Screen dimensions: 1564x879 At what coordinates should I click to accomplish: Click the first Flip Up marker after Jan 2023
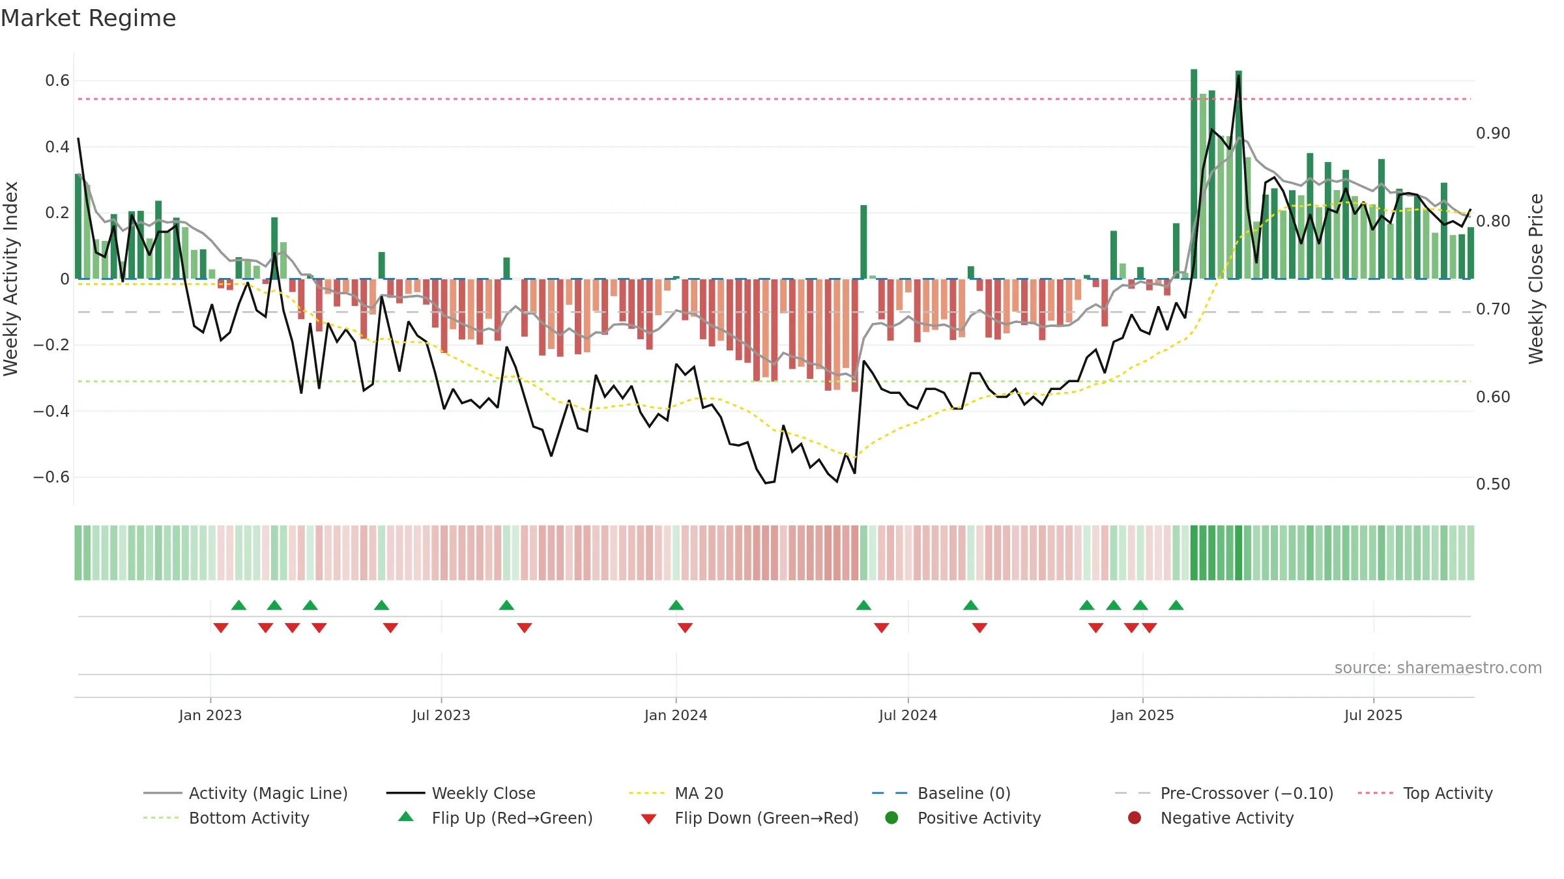click(x=239, y=605)
